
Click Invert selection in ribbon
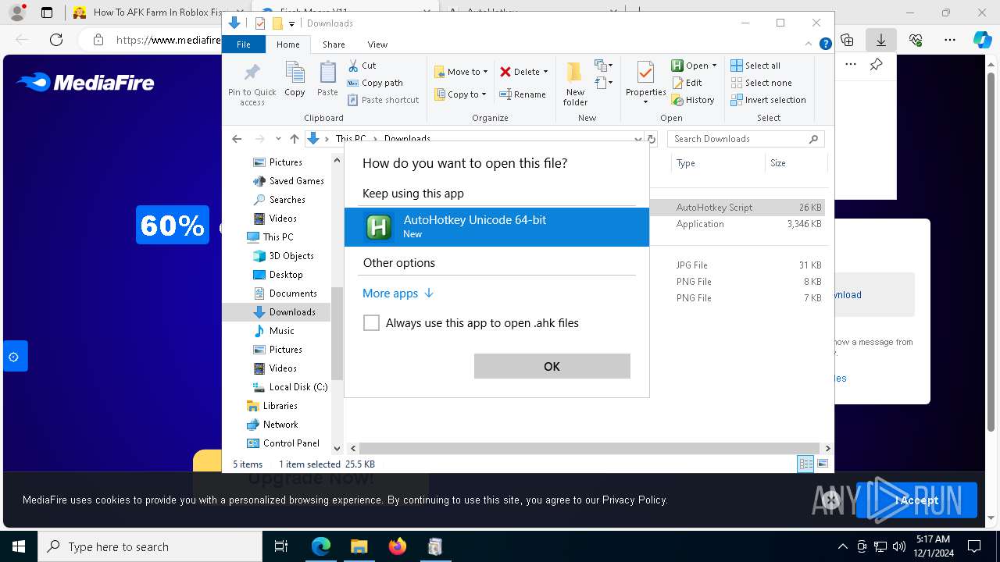(x=768, y=100)
